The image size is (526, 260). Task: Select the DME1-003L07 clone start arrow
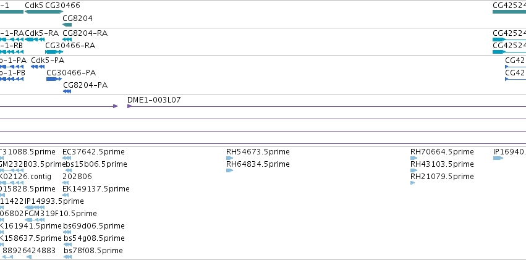129,106
